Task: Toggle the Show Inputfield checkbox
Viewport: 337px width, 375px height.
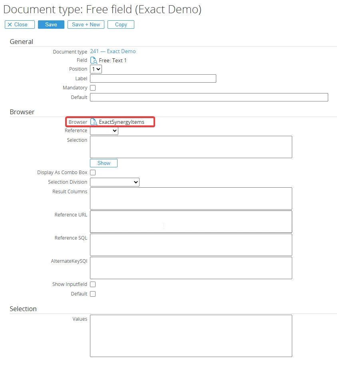Action: click(93, 284)
